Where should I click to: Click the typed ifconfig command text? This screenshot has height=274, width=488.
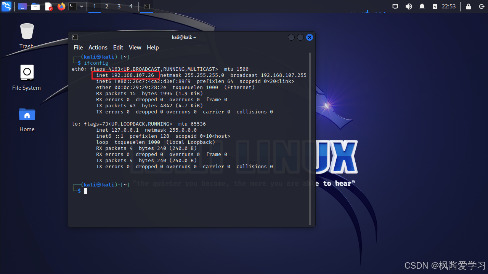tap(96, 63)
